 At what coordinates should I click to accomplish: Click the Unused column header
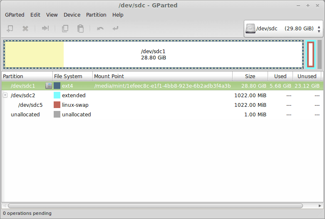click(x=307, y=76)
